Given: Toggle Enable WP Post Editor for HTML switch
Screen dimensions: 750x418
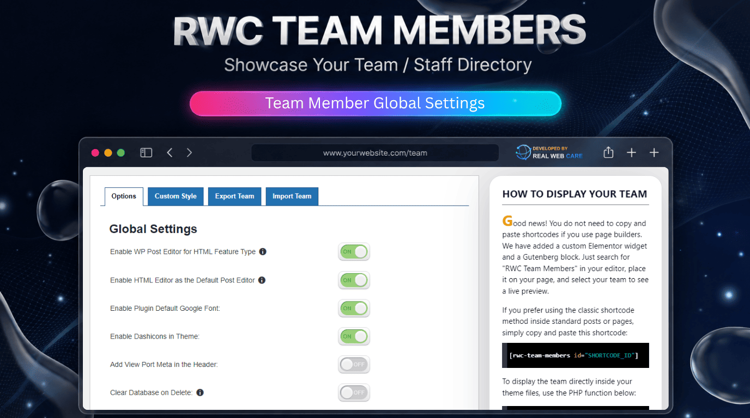Looking at the screenshot, I should point(354,252).
